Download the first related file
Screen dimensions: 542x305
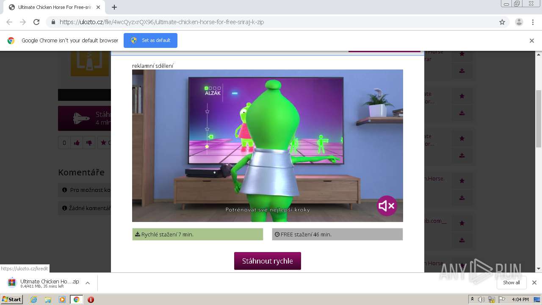(x=462, y=71)
